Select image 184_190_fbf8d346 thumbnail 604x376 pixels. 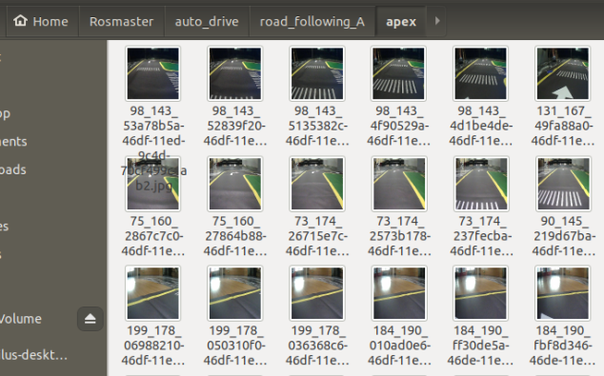point(563,293)
